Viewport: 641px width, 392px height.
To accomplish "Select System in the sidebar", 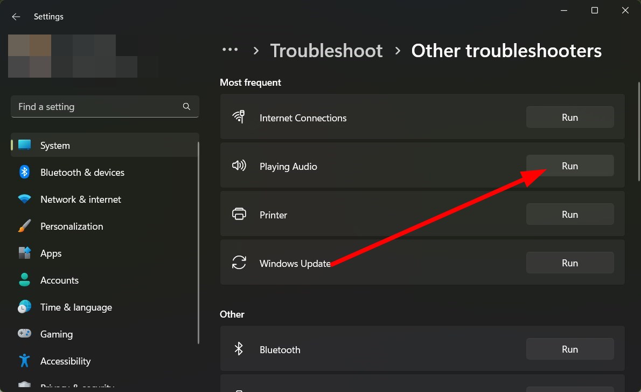I will click(x=55, y=146).
